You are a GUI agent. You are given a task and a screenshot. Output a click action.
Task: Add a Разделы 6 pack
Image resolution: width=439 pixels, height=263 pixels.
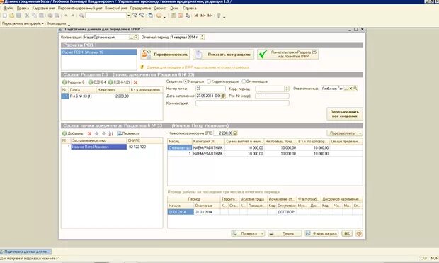point(73,82)
